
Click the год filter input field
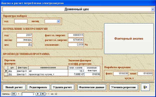[x=21, y=21]
